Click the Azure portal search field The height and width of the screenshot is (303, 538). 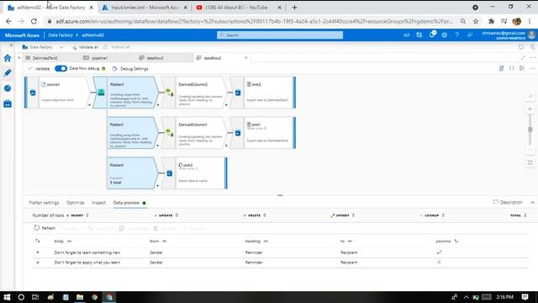tap(280, 35)
